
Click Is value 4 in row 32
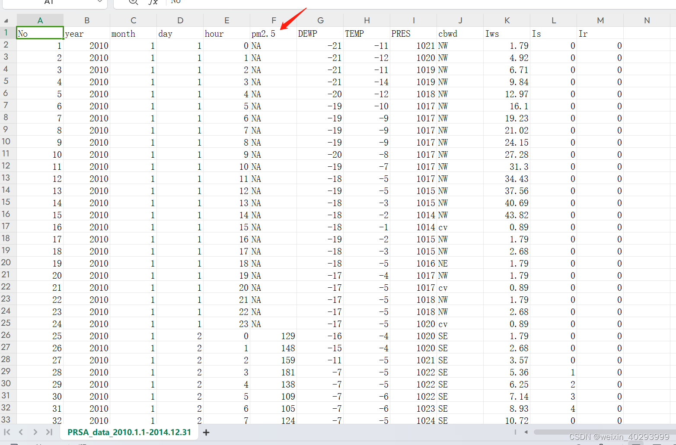pos(554,408)
